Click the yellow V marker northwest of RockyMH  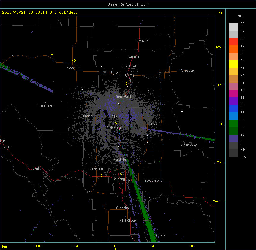[x=52, y=55]
